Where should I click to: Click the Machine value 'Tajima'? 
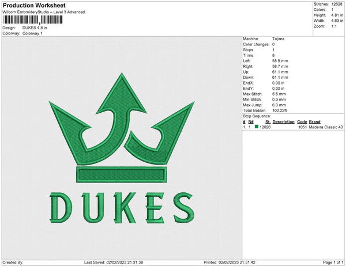[279, 39]
